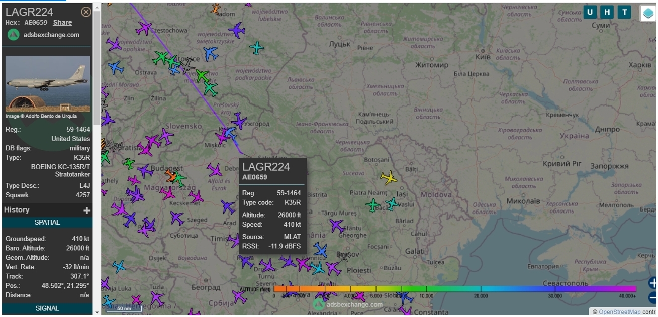Close the LAGR224 aircraft info panel
Viewport: 658px width, 317px height.
(x=86, y=12)
